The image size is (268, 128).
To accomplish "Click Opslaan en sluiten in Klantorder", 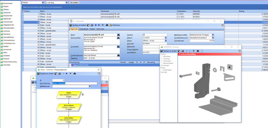I will (79, 25).
